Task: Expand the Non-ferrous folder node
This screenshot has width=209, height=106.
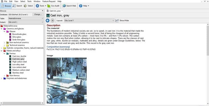Action: (4, 76)
